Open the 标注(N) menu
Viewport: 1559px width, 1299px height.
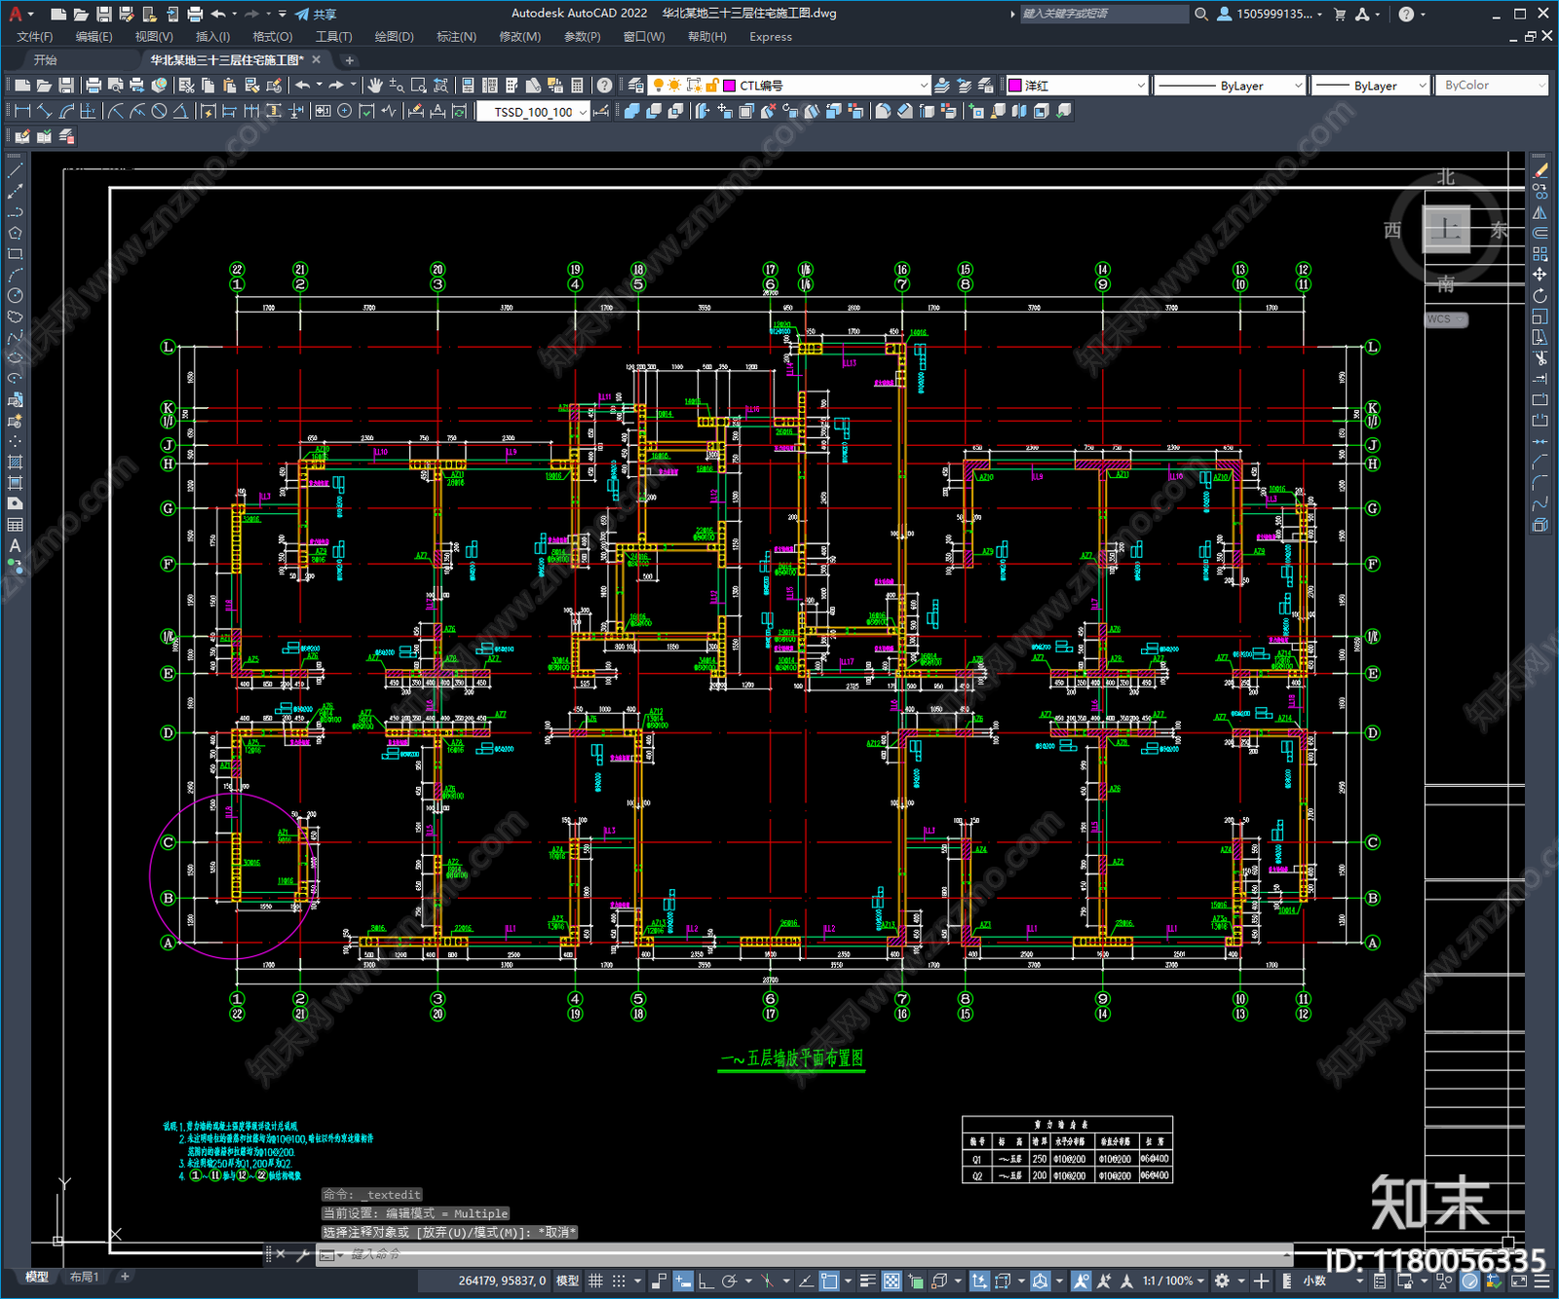456,37
